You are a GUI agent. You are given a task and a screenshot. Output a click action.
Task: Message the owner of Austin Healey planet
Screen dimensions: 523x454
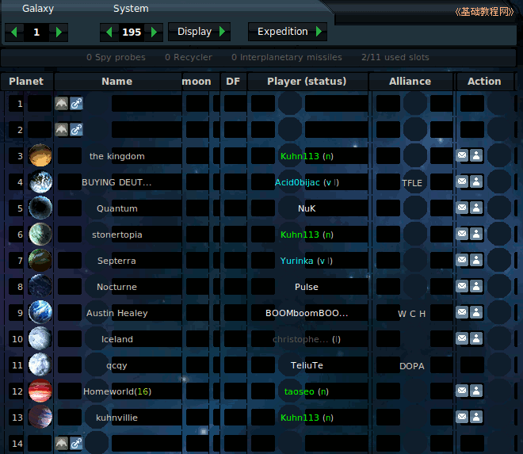pyautogui.click(x=462, y=313)
